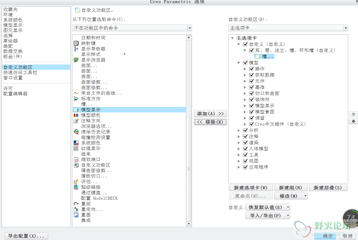Click the 重定向 icon
Viewport: 358px width, 240px height.
(76, 209)
